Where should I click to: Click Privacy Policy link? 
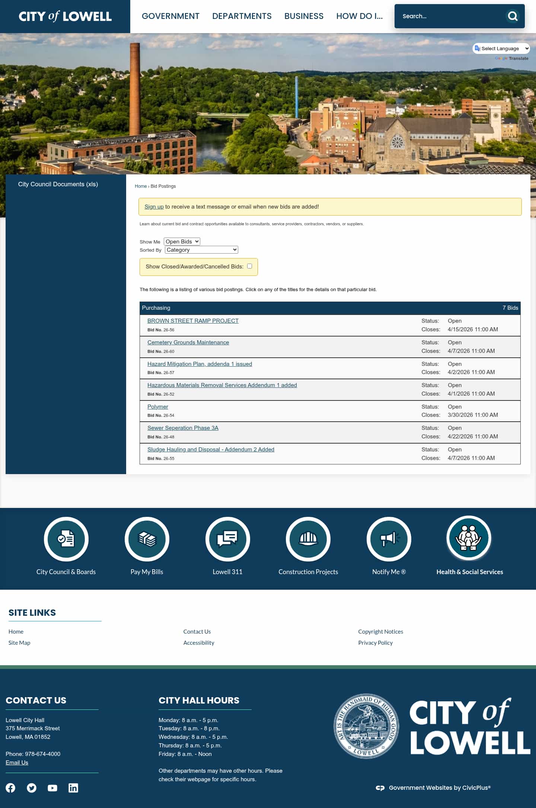point(375,643)
